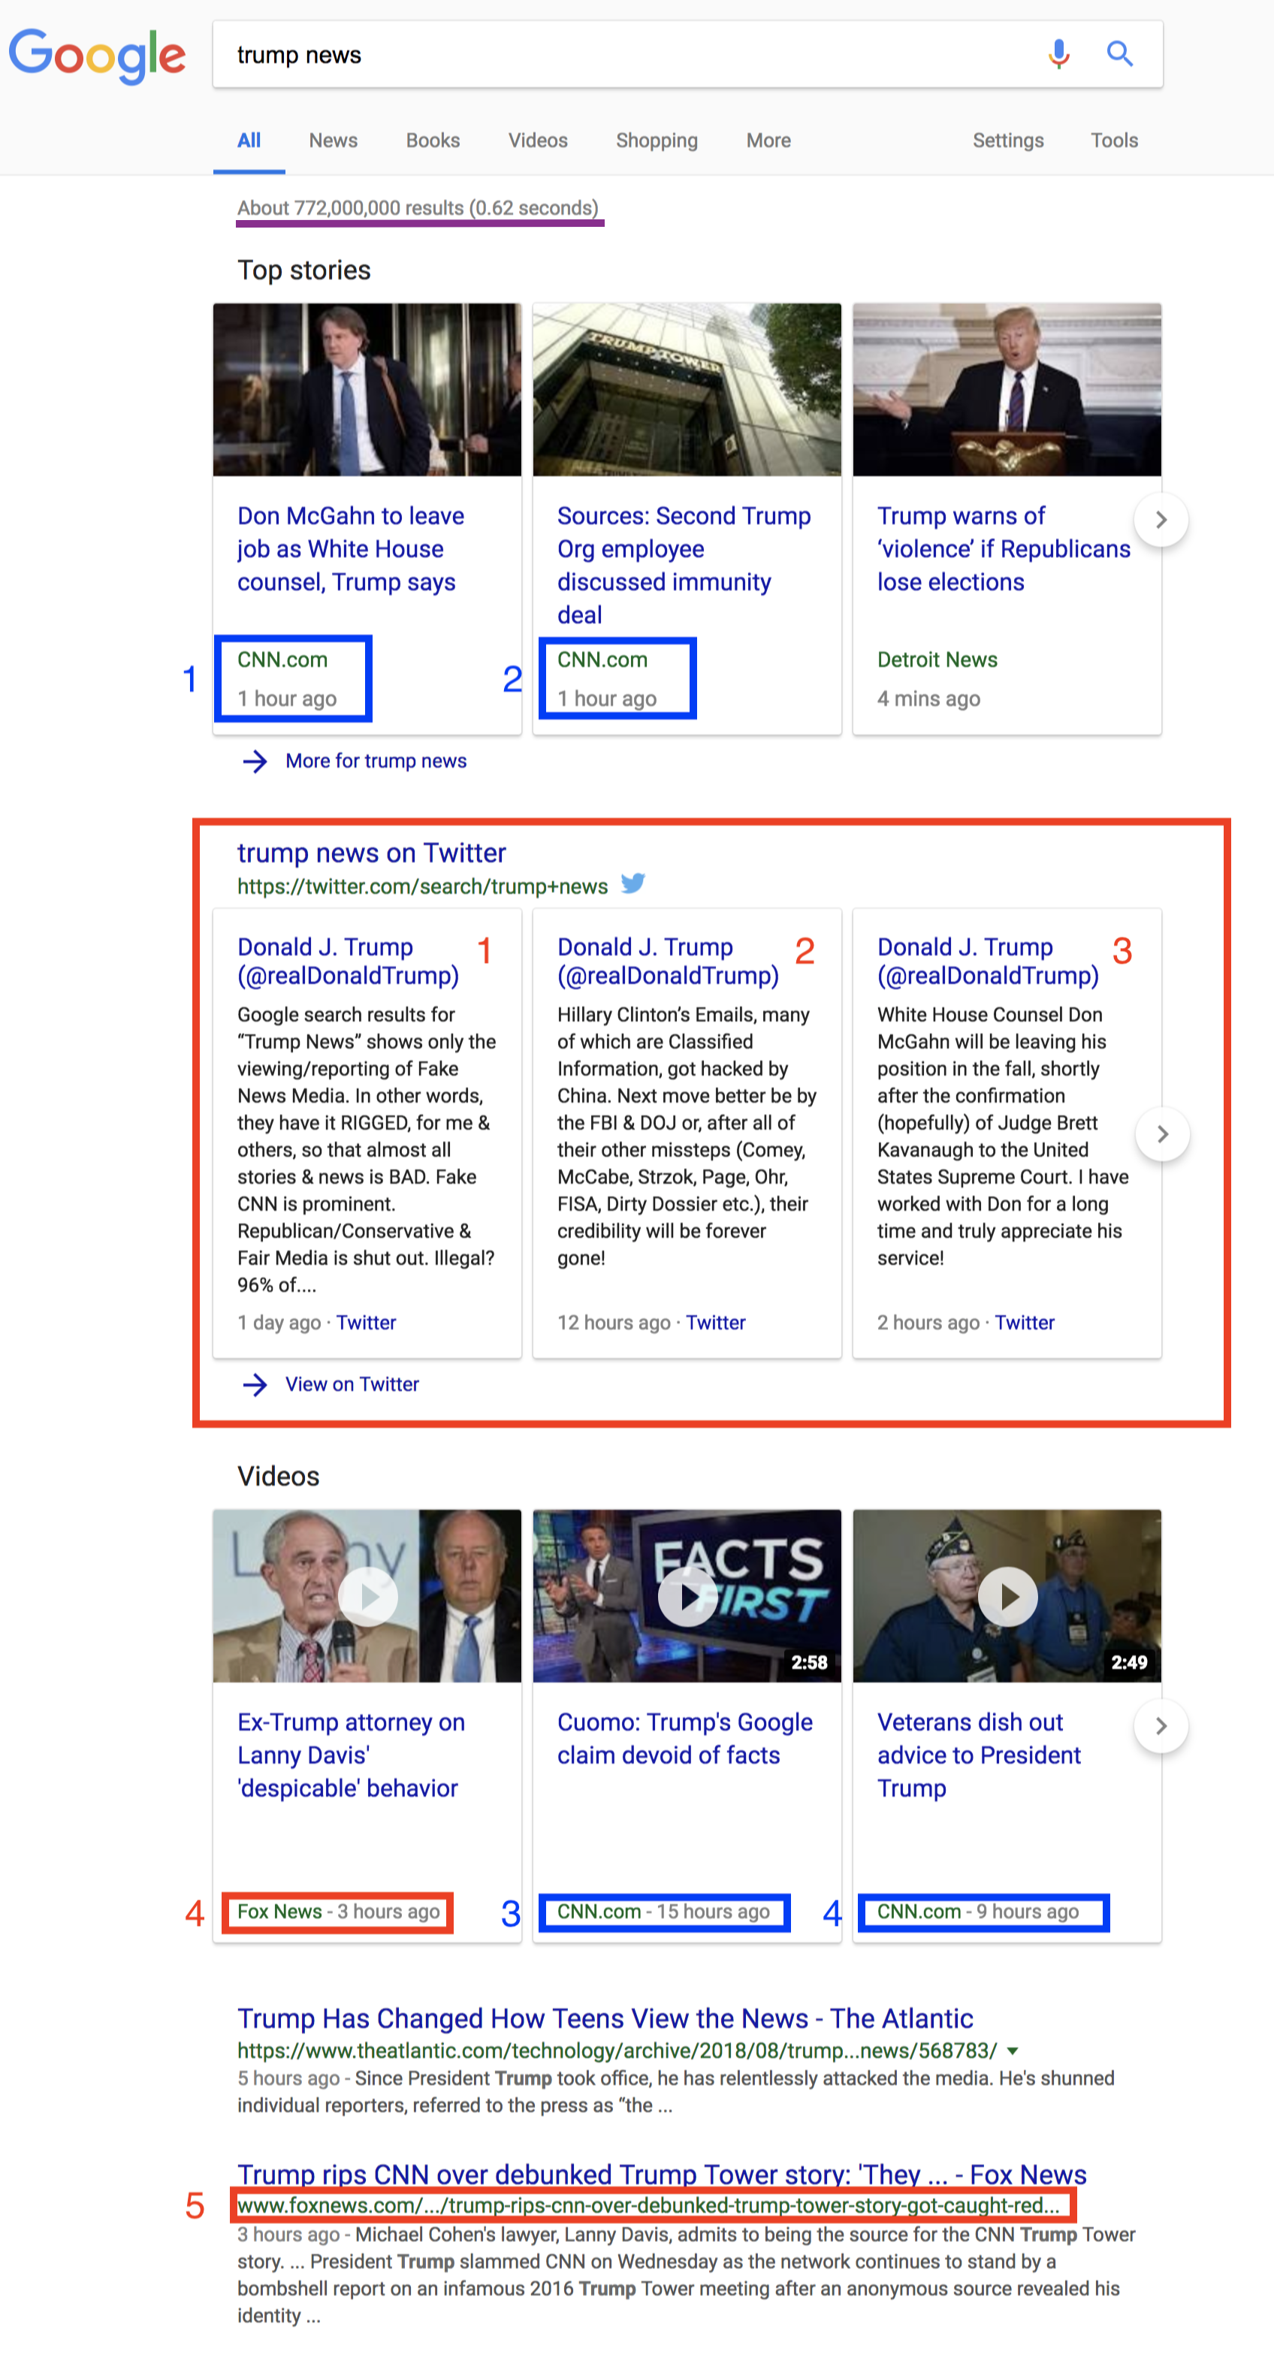The image size is (1274, 2354).
Task: Click the results count text
Action: pyautogui.click(x=418, y=208)
